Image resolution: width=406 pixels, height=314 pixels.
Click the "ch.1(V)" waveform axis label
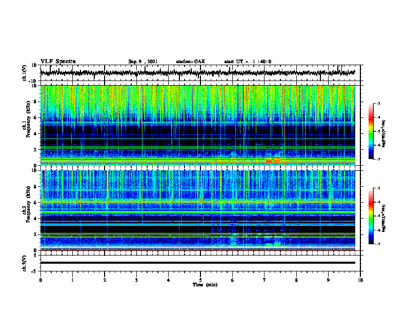24,73
